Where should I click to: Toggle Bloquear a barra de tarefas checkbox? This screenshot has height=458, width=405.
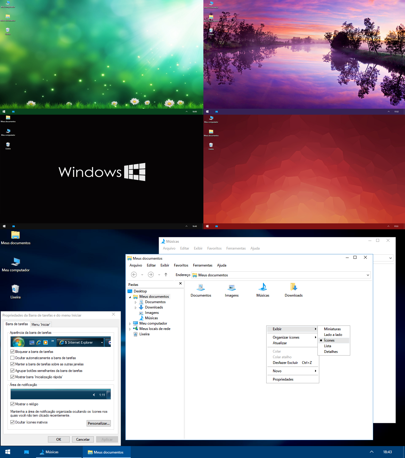pos(13,352)
